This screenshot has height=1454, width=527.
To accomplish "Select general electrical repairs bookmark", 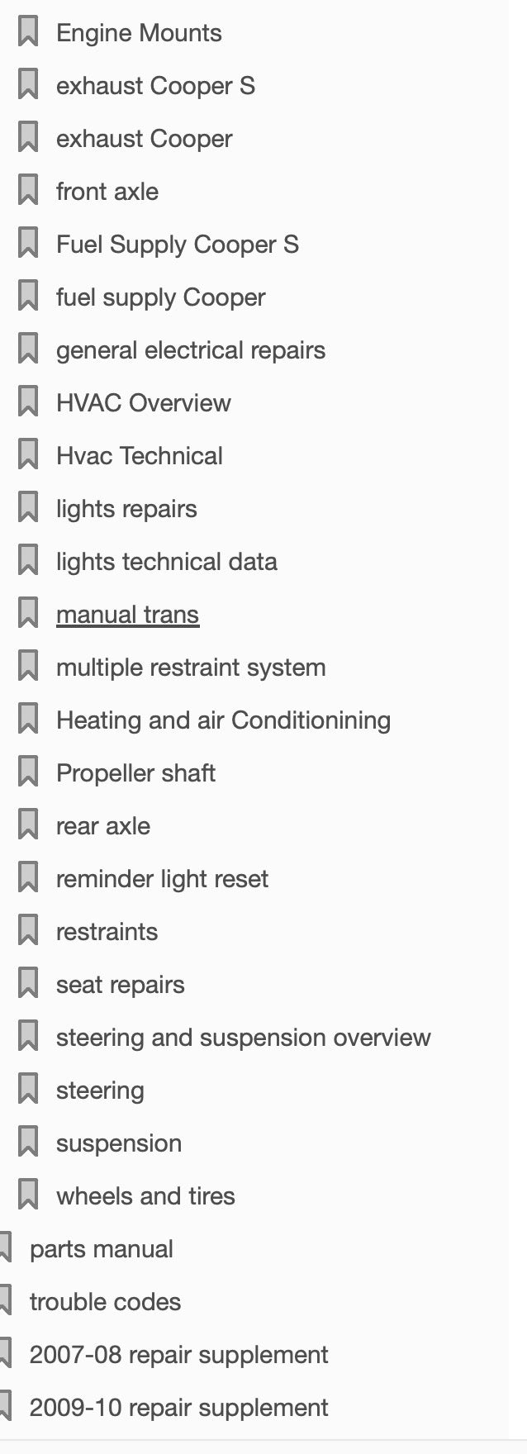I will (190, 350).
